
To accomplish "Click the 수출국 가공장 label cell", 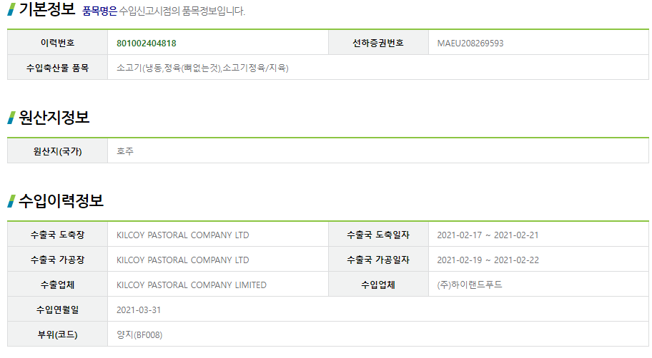I will tap(57, 260).
